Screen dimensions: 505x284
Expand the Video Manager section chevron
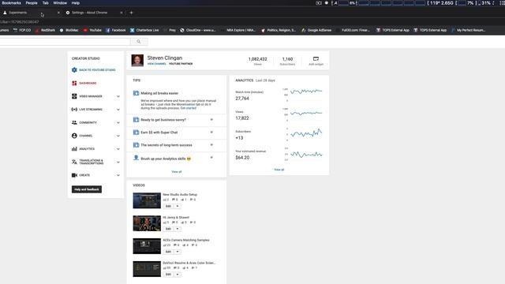pyautogui.click(x=118, y=96)
